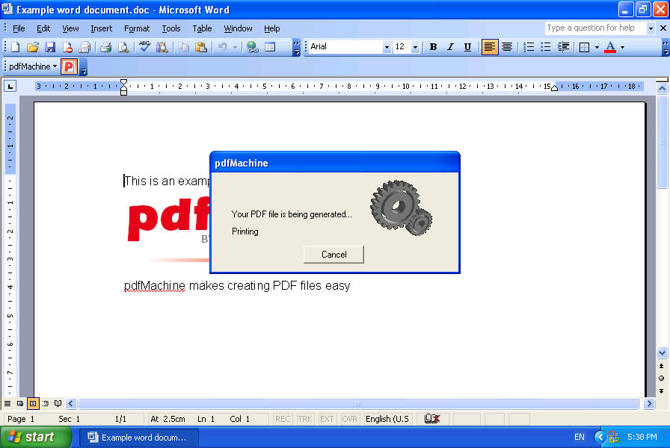Cancel the PDF generation

[x=334, y=254]
